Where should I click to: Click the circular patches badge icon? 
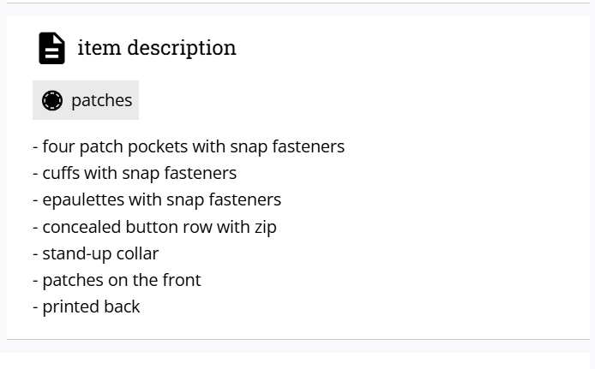click(x=52, y=100)
